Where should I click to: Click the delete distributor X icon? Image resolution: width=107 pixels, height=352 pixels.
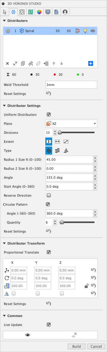(7, 63)
